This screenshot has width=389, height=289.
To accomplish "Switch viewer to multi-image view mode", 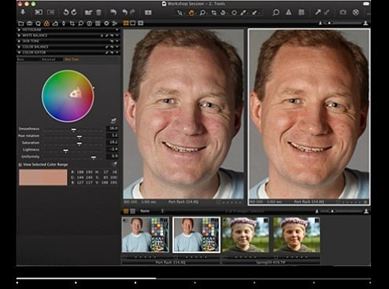I will click(126, 24).
